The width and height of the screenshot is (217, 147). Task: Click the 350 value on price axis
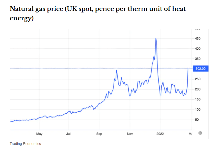(198, 59)
